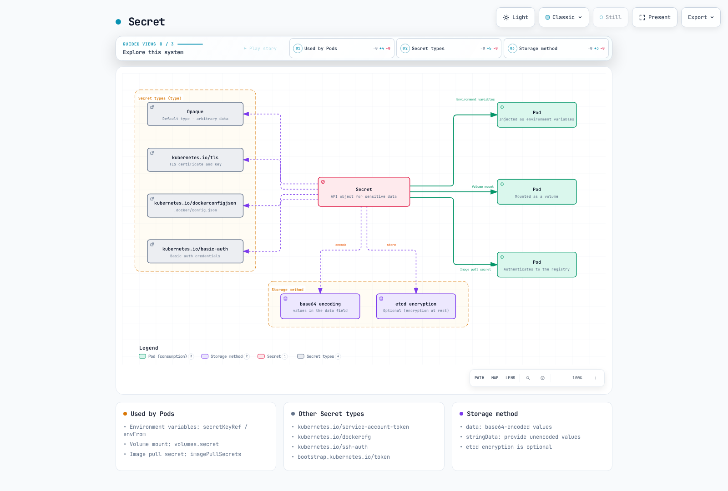Toggle the Light theme button
Viewport: 728px width, 491px height.
516,17
